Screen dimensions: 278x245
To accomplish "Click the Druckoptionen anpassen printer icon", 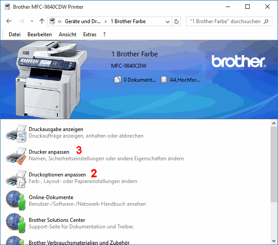I will click(16, 178).
